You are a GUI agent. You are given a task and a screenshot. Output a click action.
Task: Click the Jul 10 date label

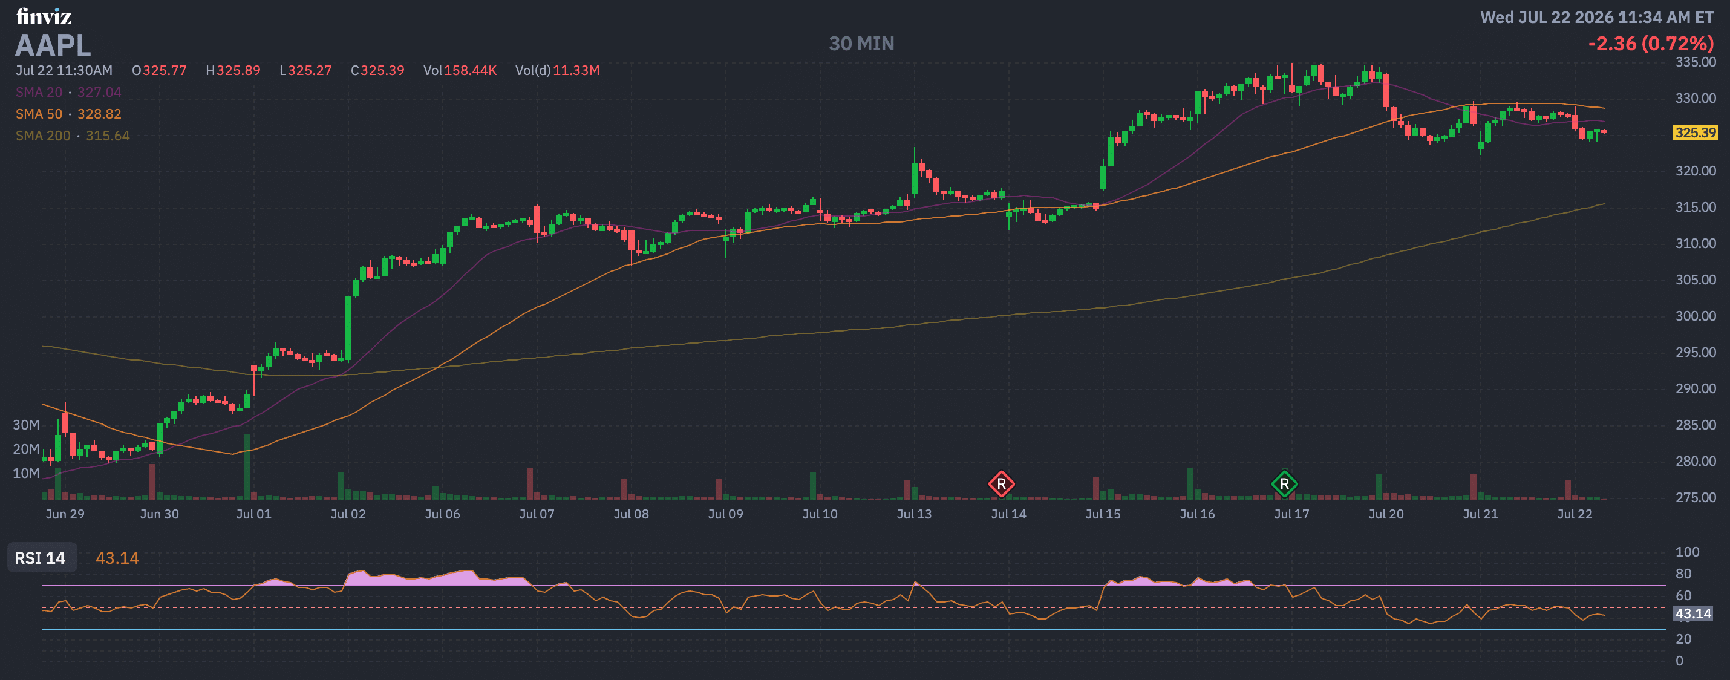tap(820, 514)
